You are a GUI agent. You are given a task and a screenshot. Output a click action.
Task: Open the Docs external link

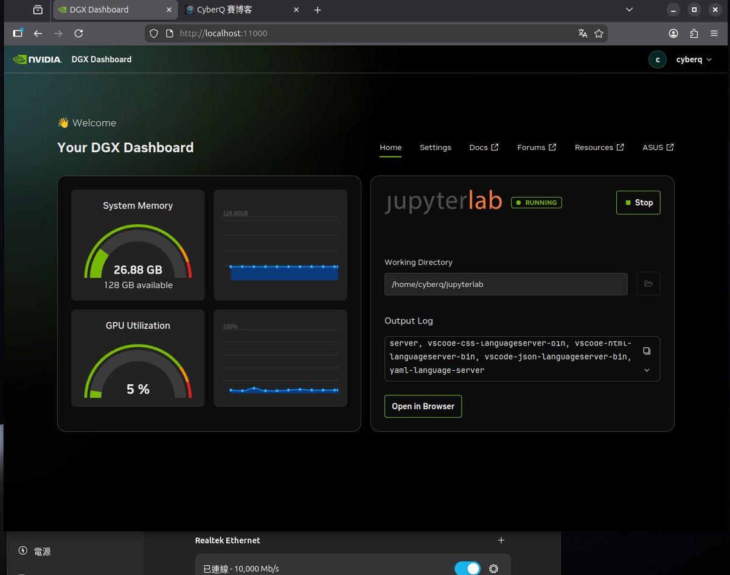(x=484, y=147)
